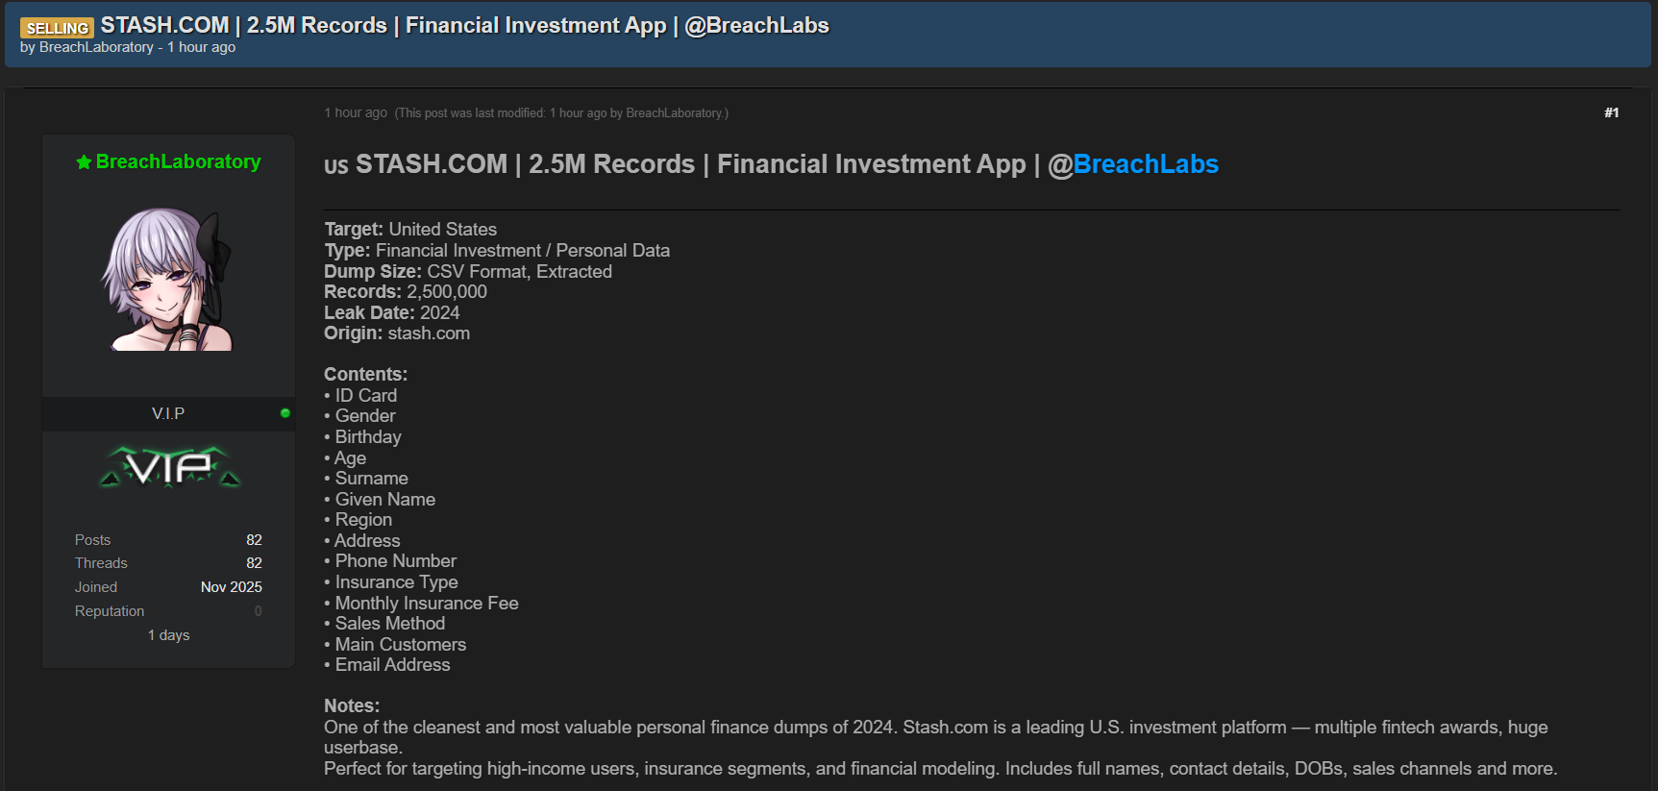The height and width of the screenshot is (791, 1658).
Task: Click the green online status dot
Action: pos(285,413)
